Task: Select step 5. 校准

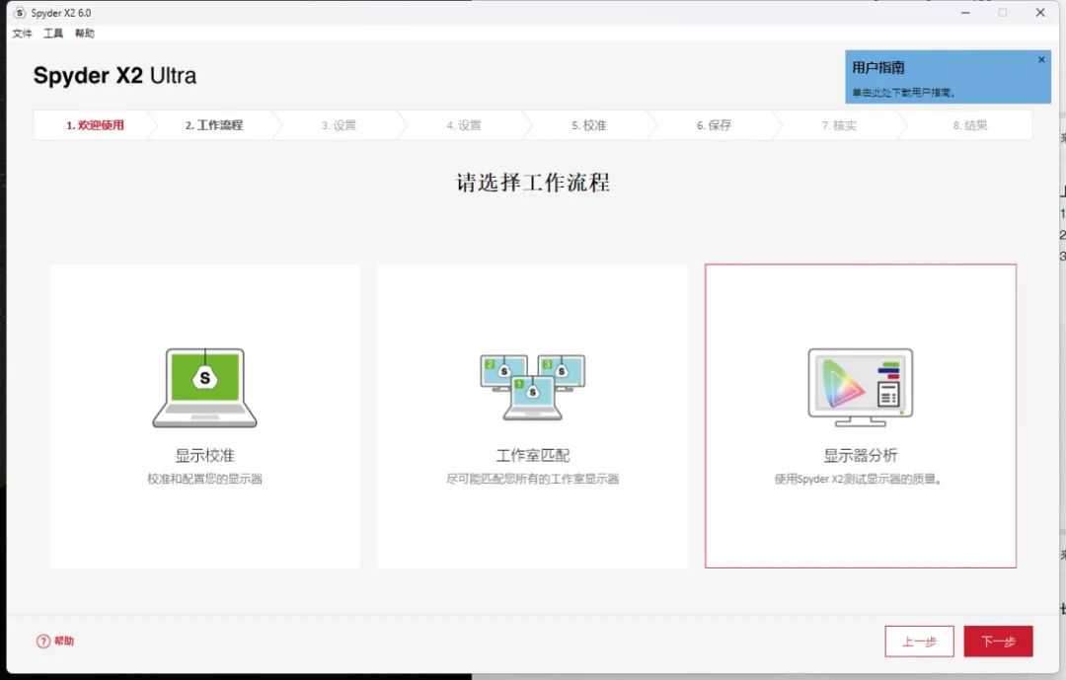Action: (588, 125)
